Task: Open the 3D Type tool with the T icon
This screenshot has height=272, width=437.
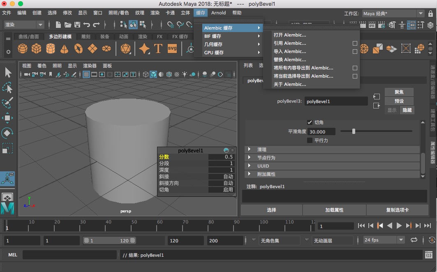Action: [158, 48]
